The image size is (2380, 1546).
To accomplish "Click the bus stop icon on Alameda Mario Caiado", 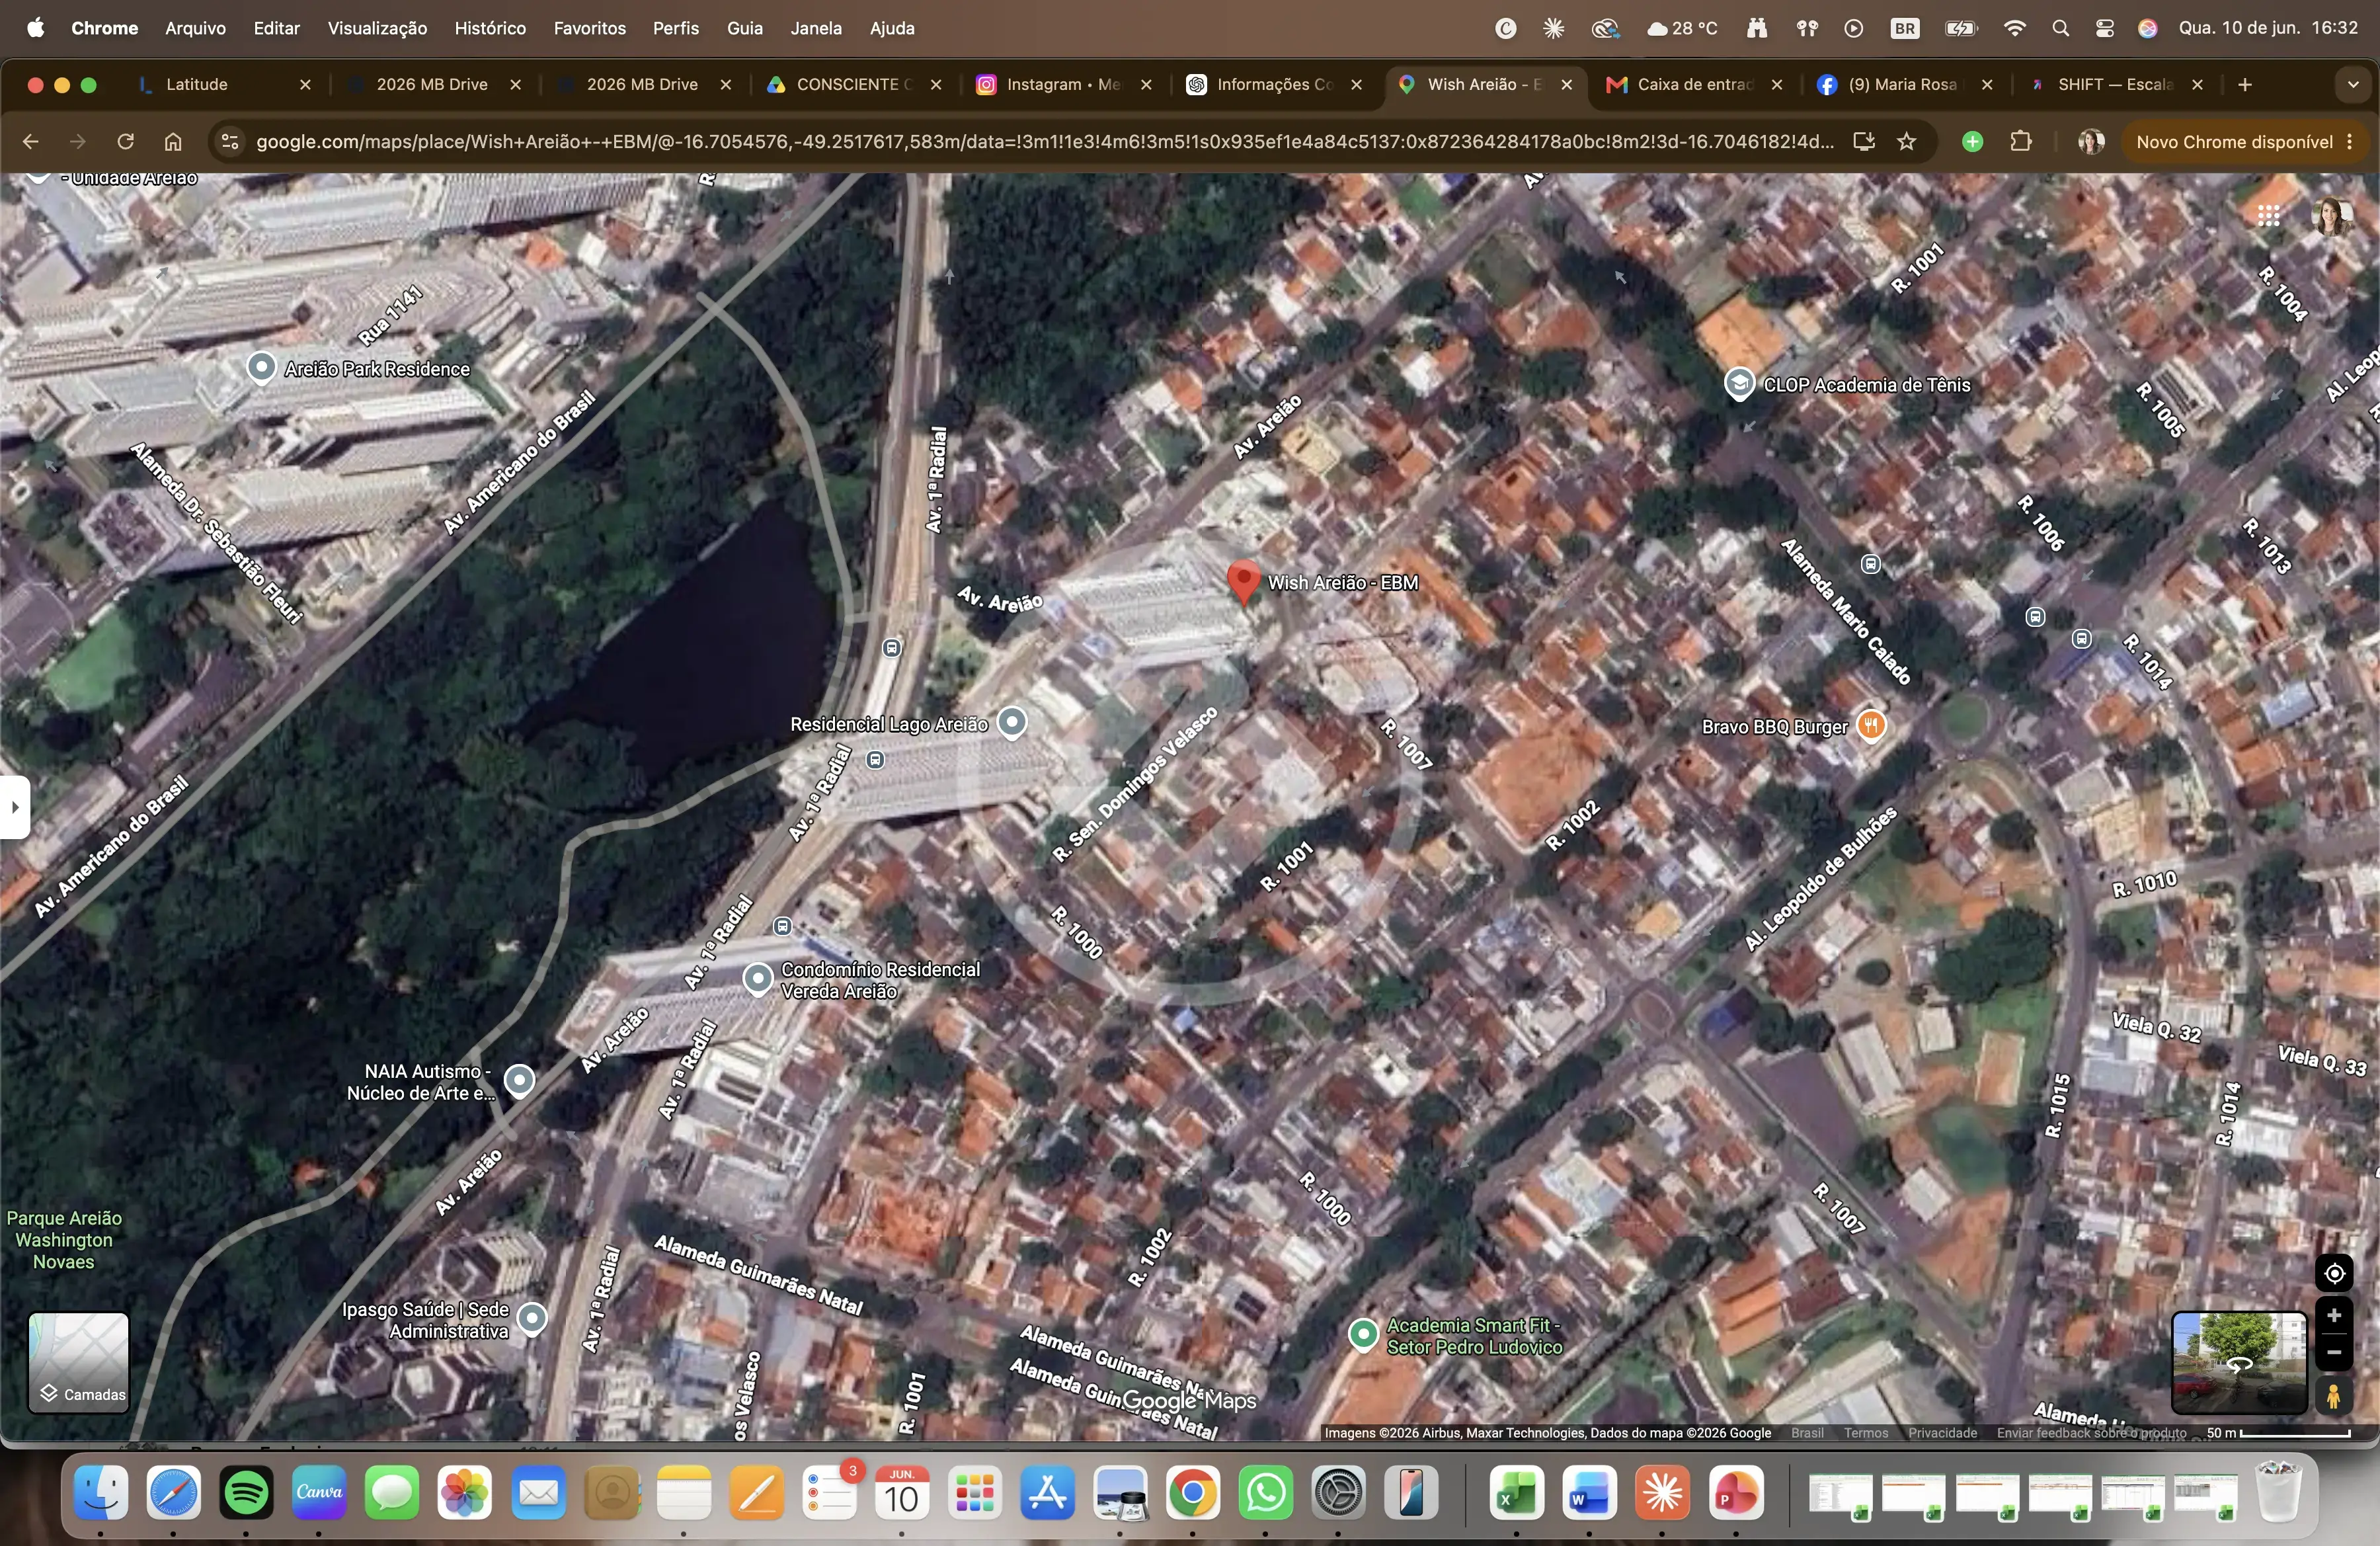I will click(1870, 564).
